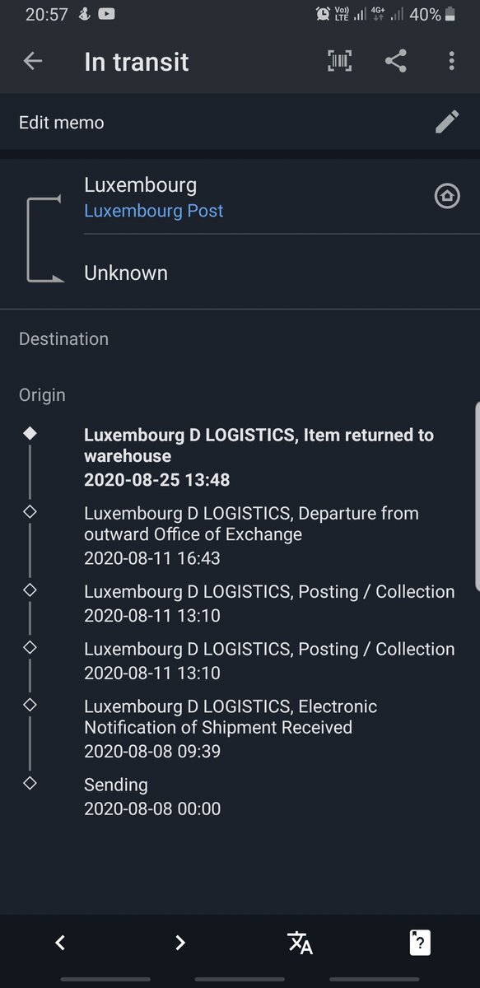Go to next package arrow
This screenshot has width=480, height=988.
click(180, 943)
